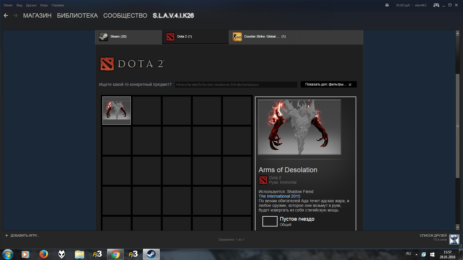Screen dimensions: 463x260
Task: Click the Arms of Desolation item title
Action: [x=288, y=170]
